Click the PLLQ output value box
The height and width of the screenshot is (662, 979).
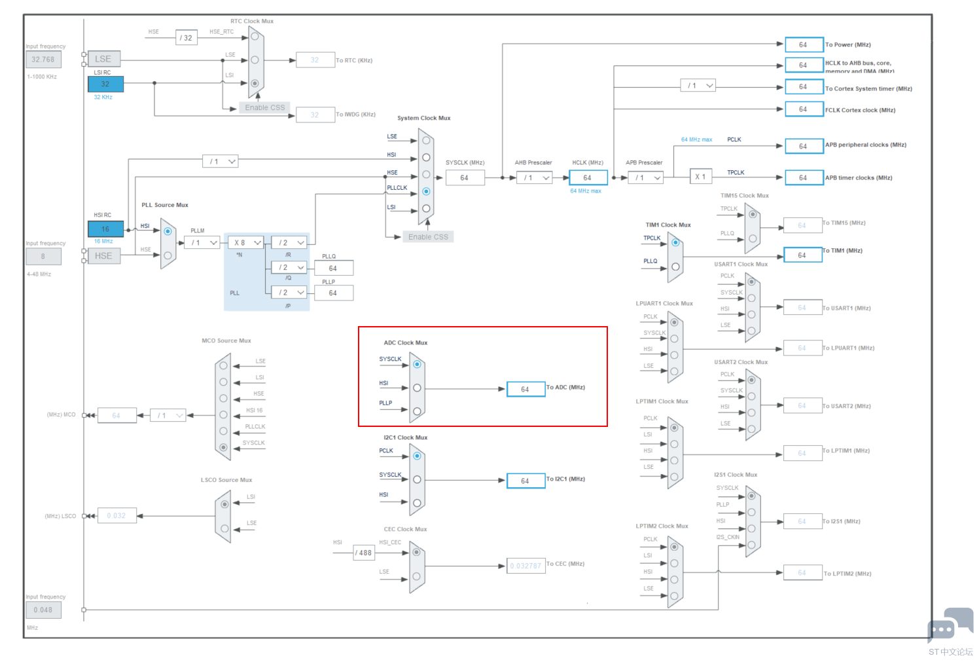coord(334,268)
